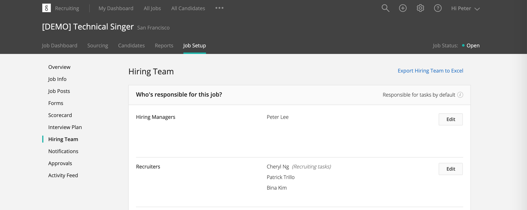Open the help question mark icon

pos(438,8)
